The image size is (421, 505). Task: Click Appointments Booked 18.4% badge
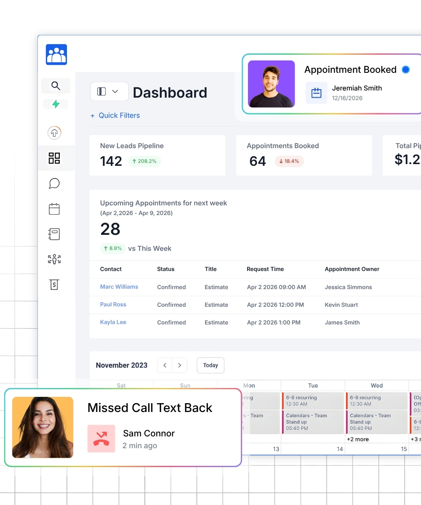289,161
